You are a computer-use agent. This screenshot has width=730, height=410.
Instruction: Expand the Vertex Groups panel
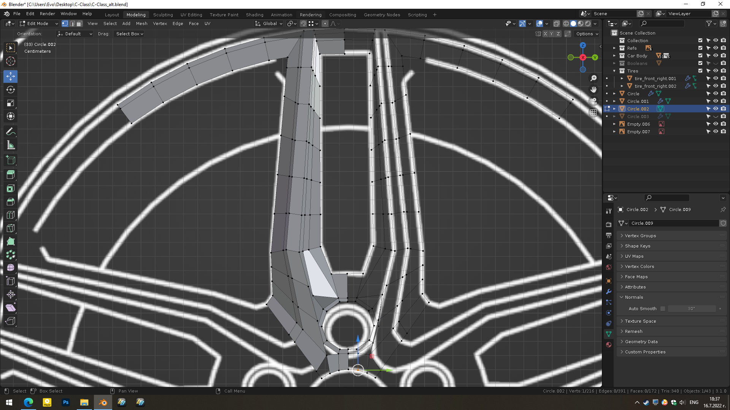coord(640,236)
